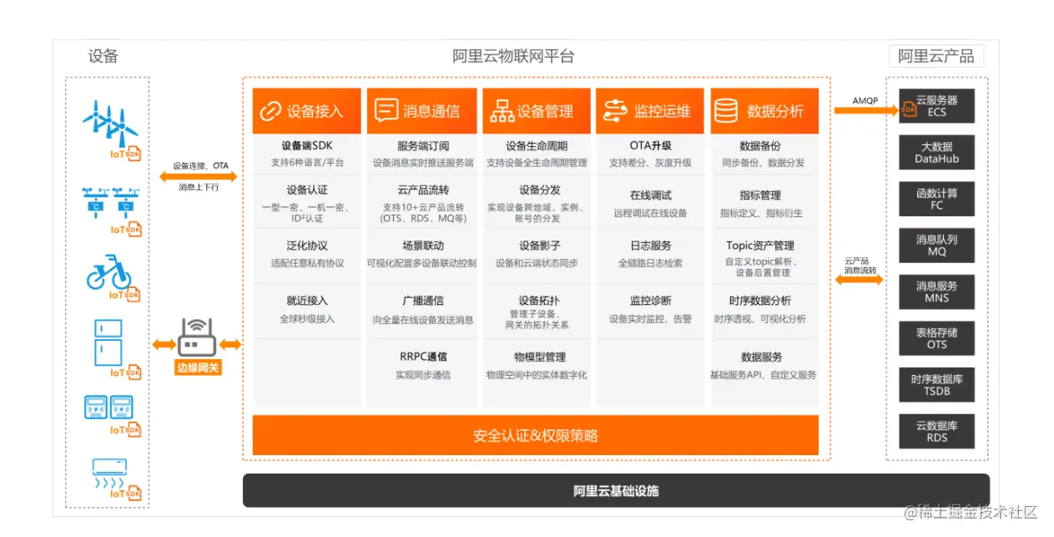Click the 阿里云基础设施 dark bar
This screenshot has height=537, width=1054.
pos(616,490)
